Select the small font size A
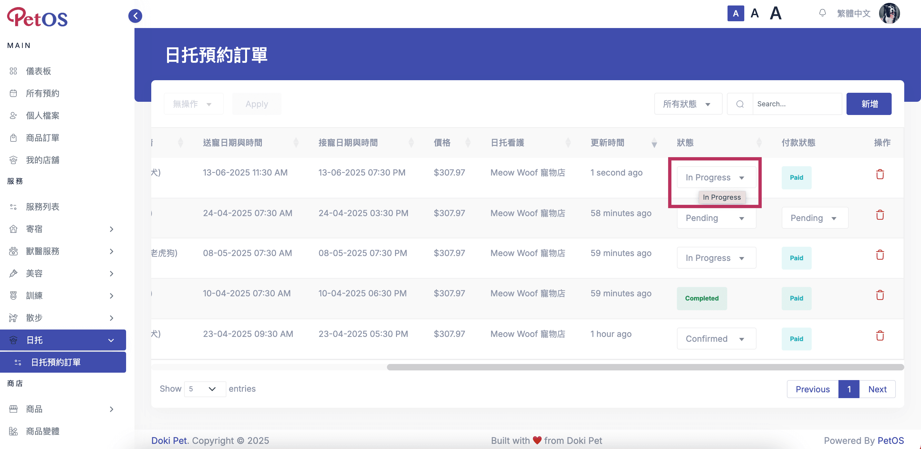The height and width of the screenshot is (449, 921). pyautogui.click(x=736, y=14)
